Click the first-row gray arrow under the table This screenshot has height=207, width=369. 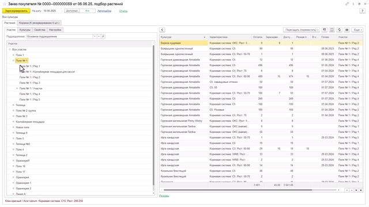[x=347, y=190]
